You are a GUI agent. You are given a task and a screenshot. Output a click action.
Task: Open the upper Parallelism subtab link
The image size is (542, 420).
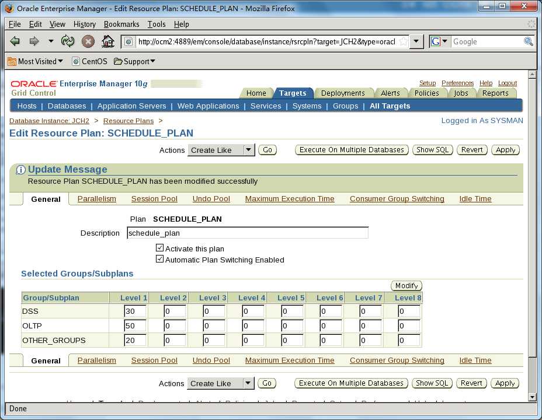pos(96,199)
